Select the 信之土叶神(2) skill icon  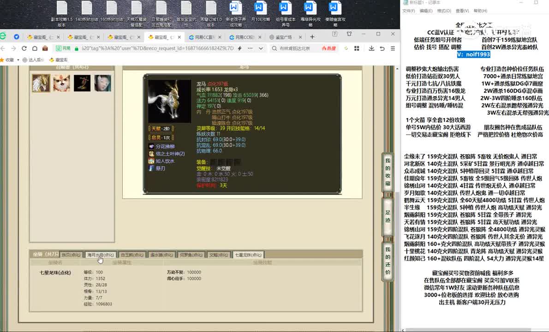coord(151,154)
